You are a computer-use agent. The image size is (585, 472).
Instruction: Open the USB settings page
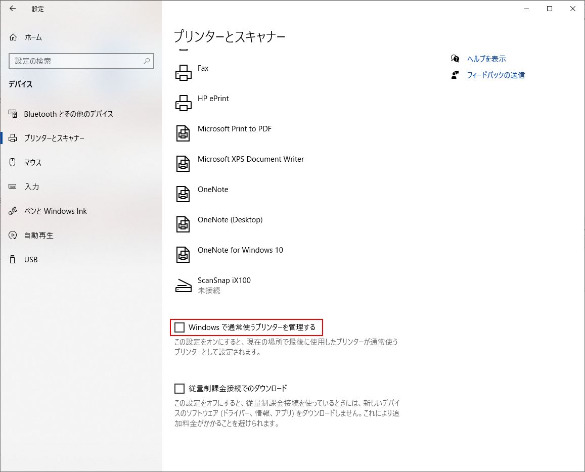point(31,259)
